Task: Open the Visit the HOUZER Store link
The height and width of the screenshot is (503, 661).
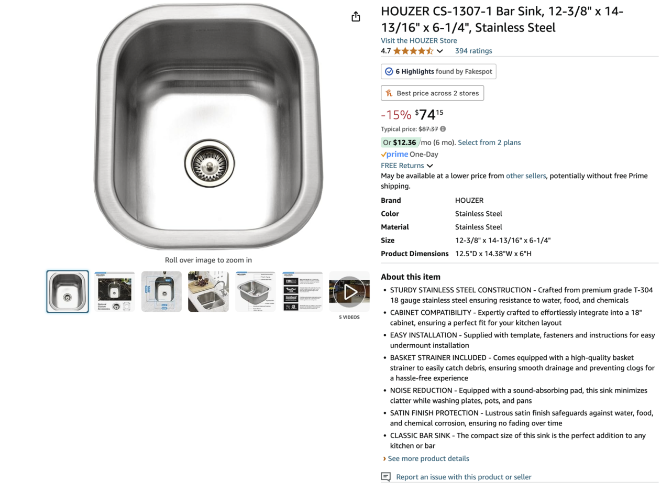Action: (x=418, y=40)
